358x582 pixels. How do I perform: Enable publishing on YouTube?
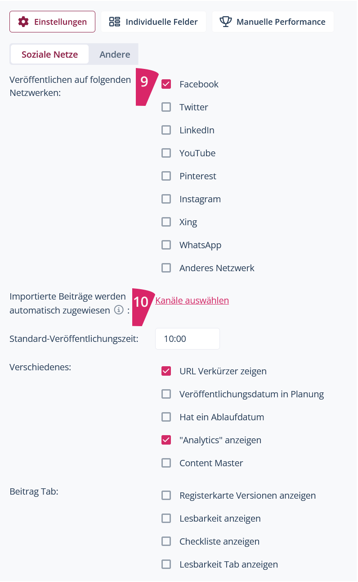click(x=166, y=153)
